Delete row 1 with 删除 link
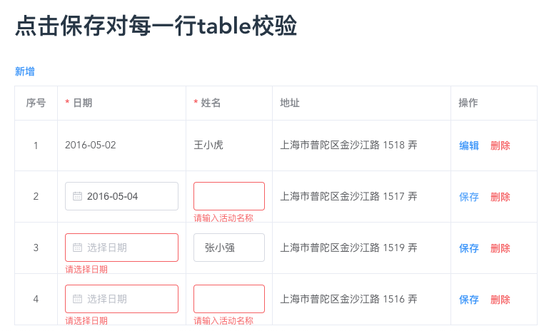This screenshot has height=331, width=554. (x=500, y=146)
